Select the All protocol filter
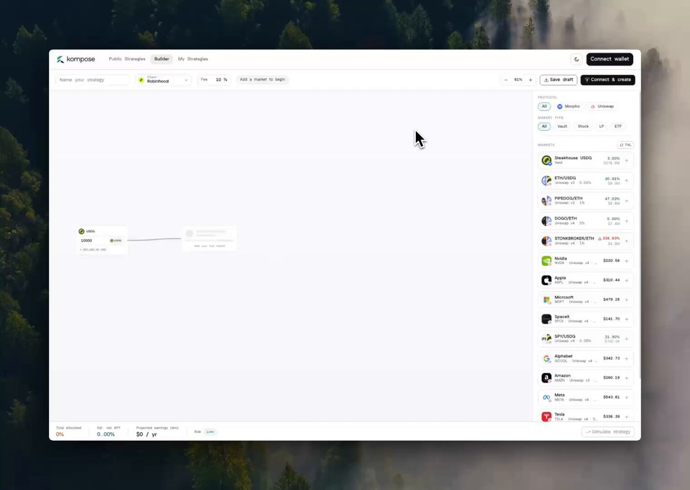690x490 pixels. click(544, 106)
